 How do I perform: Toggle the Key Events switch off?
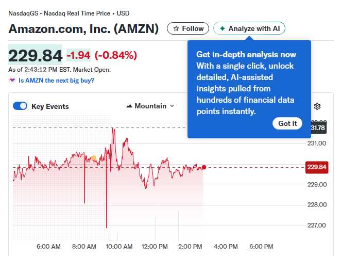tap(20, 106)
